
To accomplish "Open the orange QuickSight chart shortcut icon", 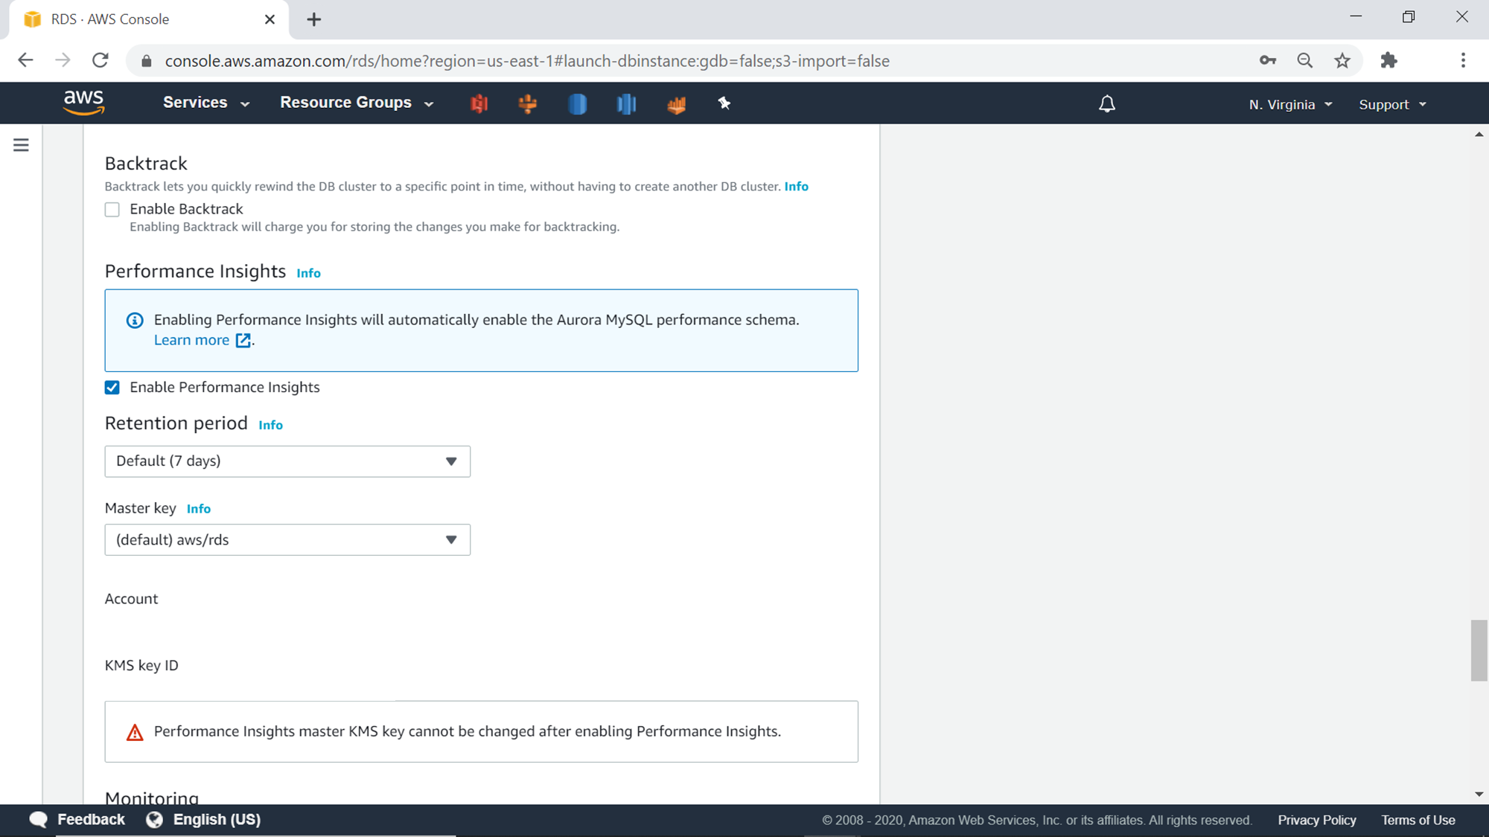I will (676, 104).
